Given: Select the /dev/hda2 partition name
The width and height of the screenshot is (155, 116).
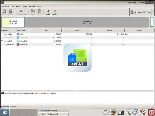Looking at the screenshot, I should click(8, 41).
